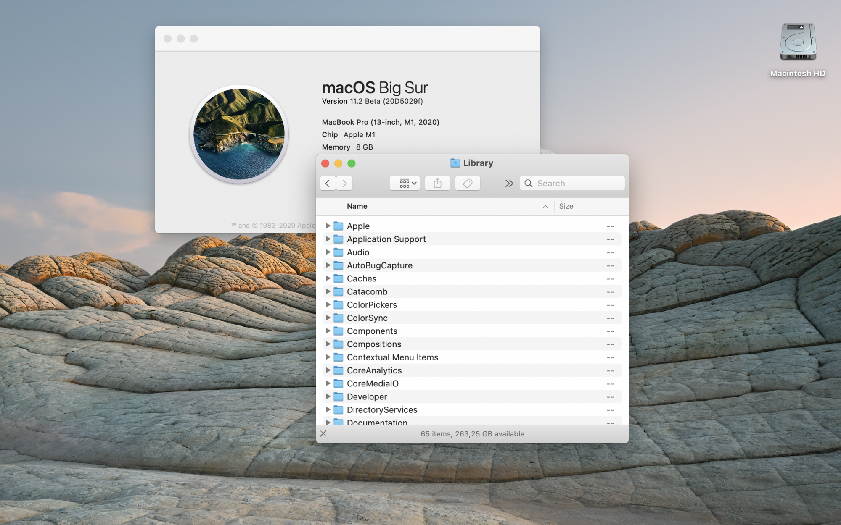Open Macintosh HD drive icon on desktop
This screenshot has width=841, height=525.
tap(798, 43)
